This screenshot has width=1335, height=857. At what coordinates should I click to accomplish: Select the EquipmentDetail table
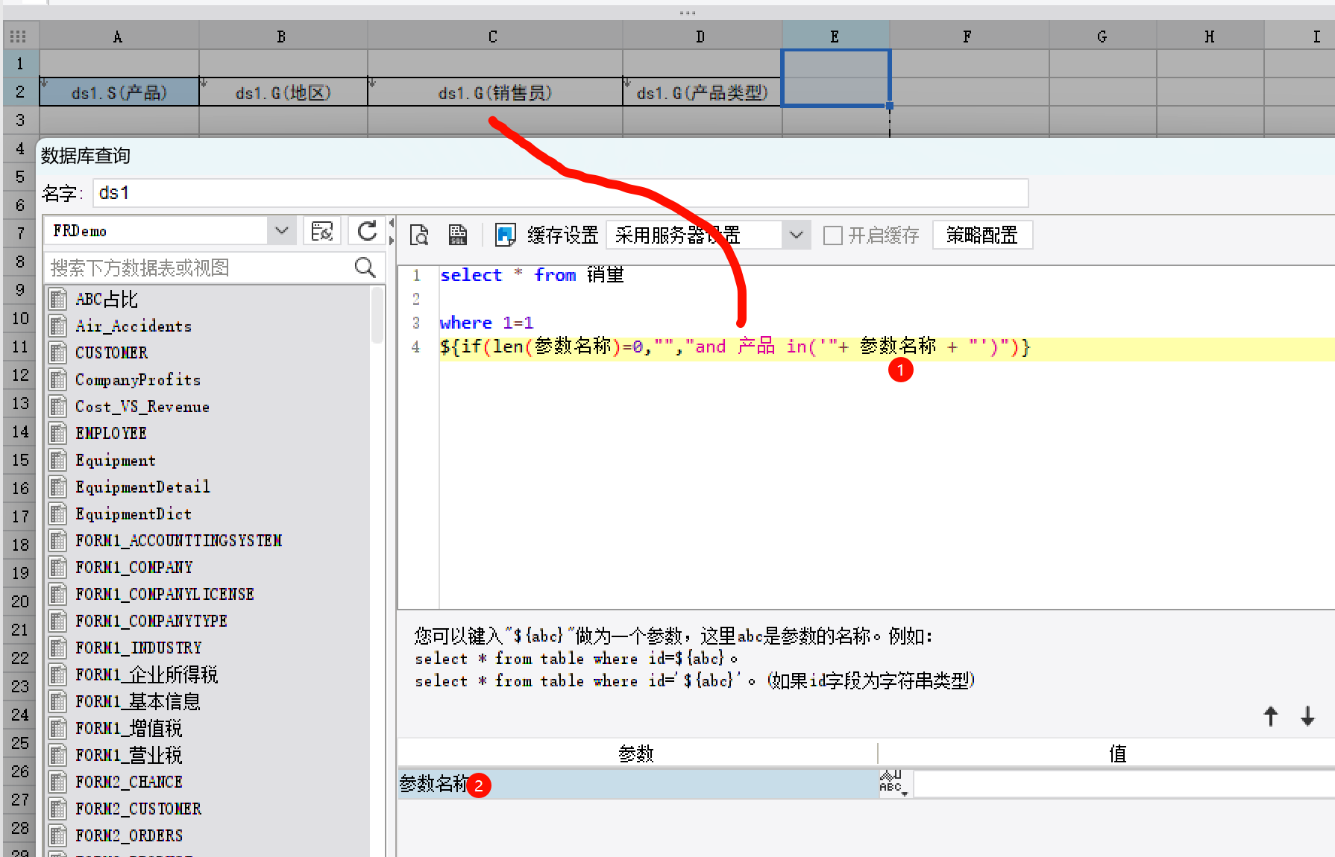tap(142, 487)
